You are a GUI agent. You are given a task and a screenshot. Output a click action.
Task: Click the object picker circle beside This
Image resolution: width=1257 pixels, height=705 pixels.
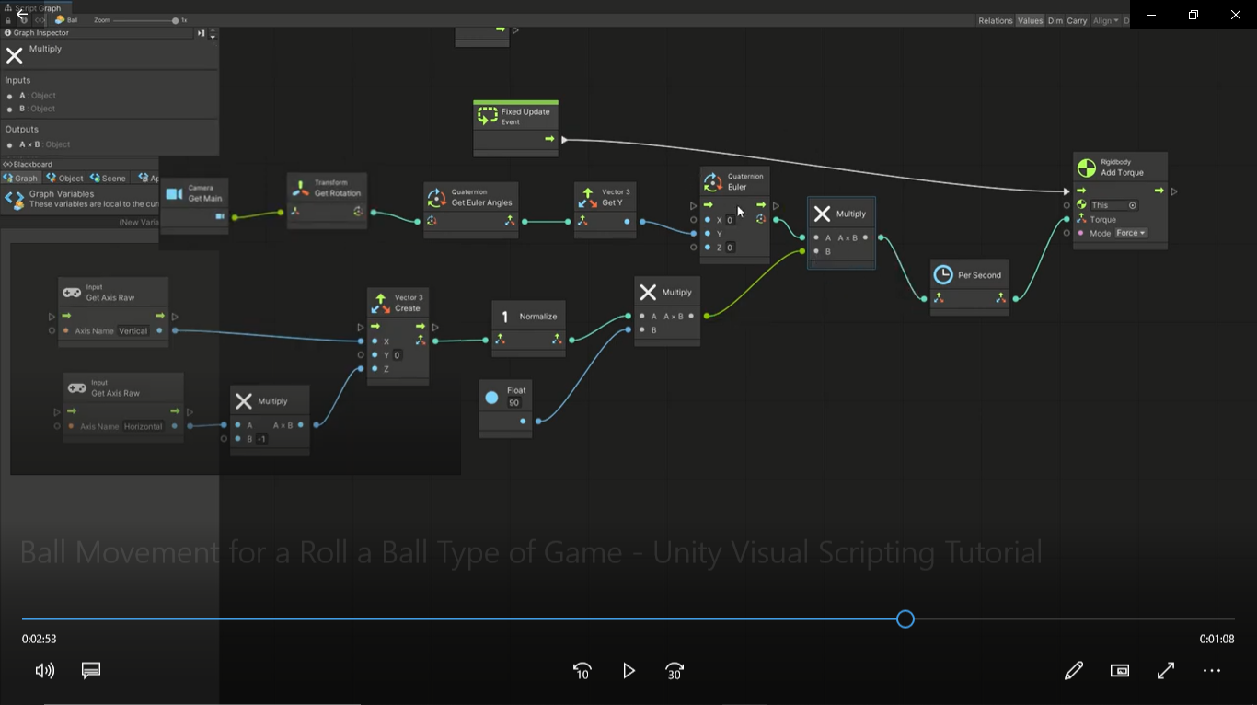pyautogui.click(x=1133, y=205)
